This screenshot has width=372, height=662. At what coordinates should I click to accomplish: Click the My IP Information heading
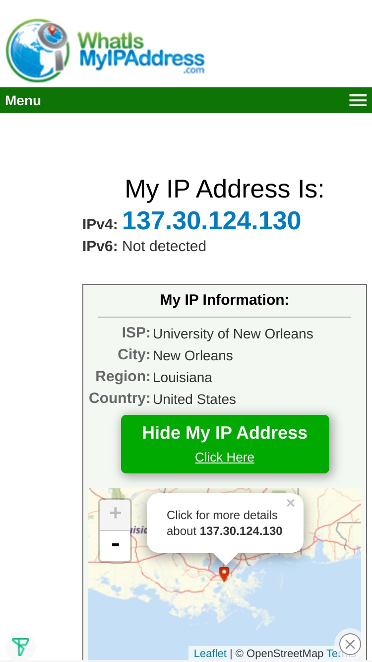(225, 300)
